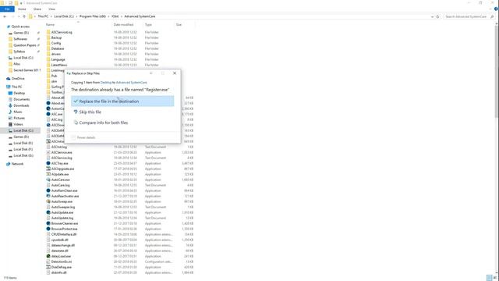Open Documents under This PC
The height and width of the screenshot is (281, 499).
[x=21, y=99]
